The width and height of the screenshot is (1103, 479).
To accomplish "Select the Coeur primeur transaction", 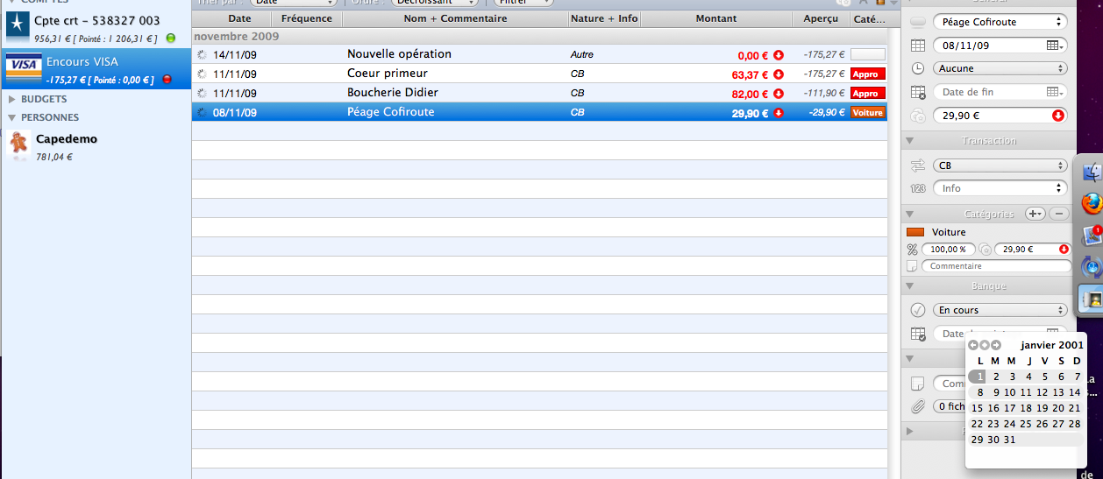I will point(539,74).
